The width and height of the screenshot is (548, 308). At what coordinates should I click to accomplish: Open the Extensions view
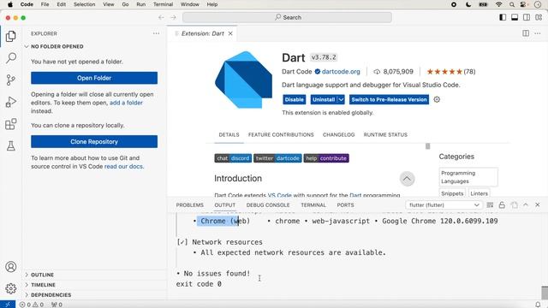(x=11, y=124)
